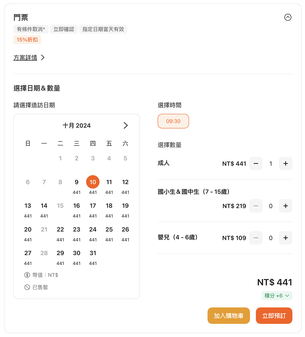Add one 嬰兒 (4-6歲) ticket with plus
The width and height of the screenshot is (305, 337).
click(285, 238)
